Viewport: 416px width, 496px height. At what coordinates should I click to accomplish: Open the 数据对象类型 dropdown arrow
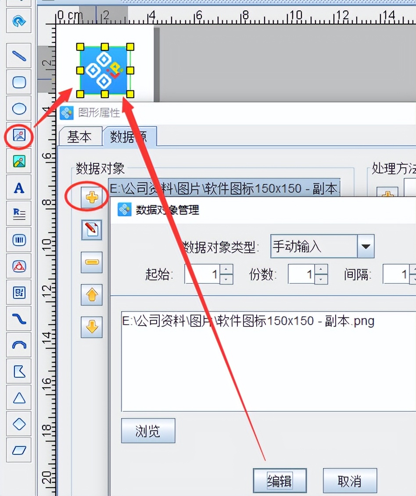(366, 246)
